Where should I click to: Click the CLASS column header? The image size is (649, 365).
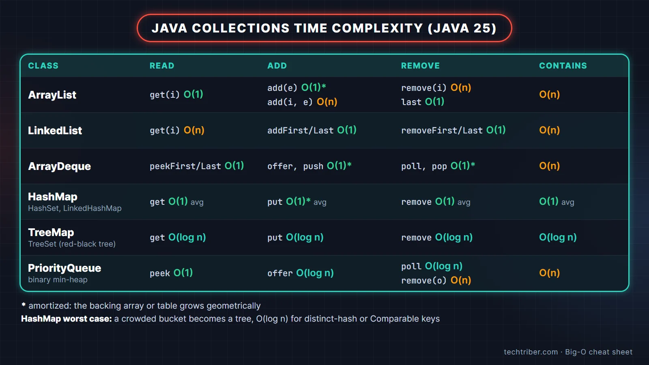tap(43, 66)
